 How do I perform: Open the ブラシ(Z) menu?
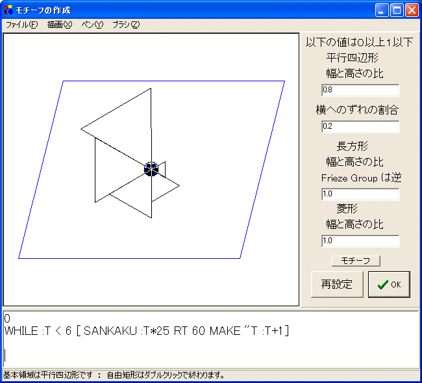click(126, 25)
